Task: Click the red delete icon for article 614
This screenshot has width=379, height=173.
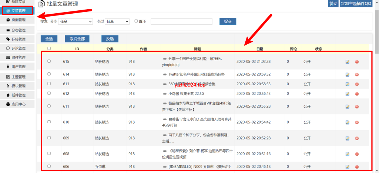Action: 357,75
